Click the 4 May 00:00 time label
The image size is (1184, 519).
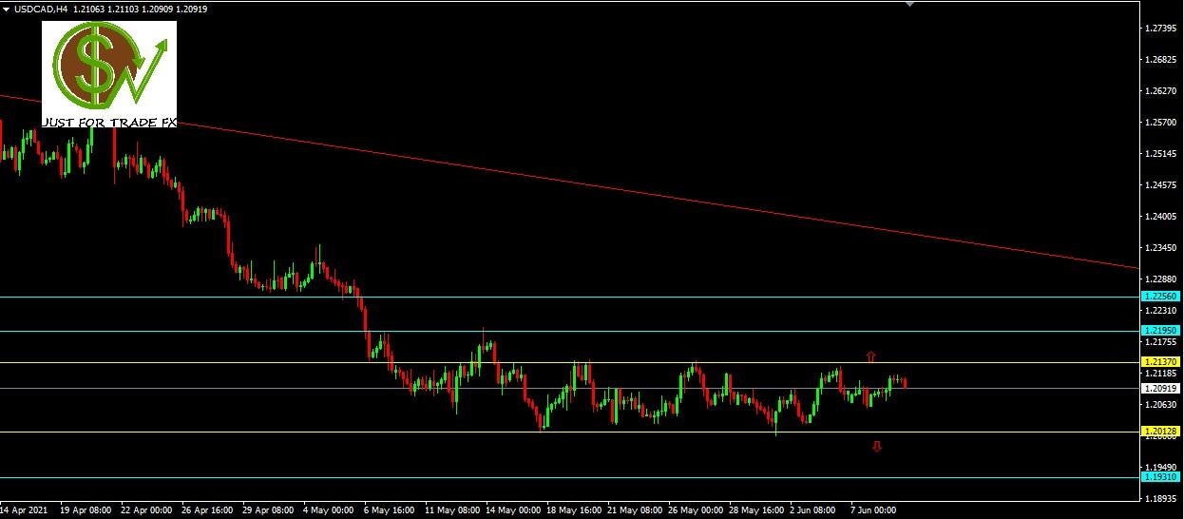click(x=328, y=510)
